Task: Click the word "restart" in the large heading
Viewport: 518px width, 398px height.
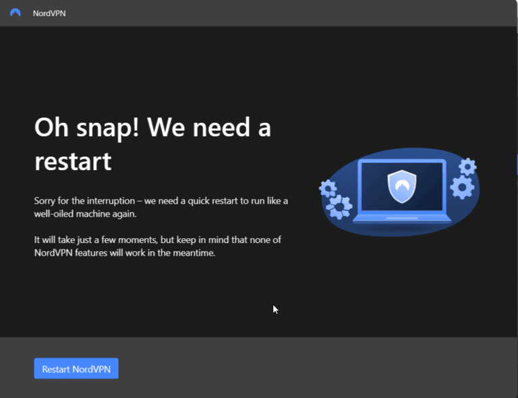Action: pyautogui.click(x=73, y=161)
